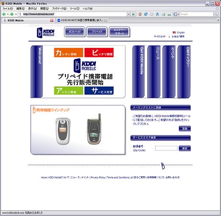Click the 検索 service area button
The image size is (221, 216).
click(x=185, y=148)
